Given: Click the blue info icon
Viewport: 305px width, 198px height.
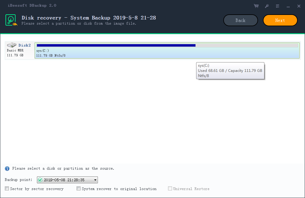Looking at the screenshot, I should click(7, 168).
